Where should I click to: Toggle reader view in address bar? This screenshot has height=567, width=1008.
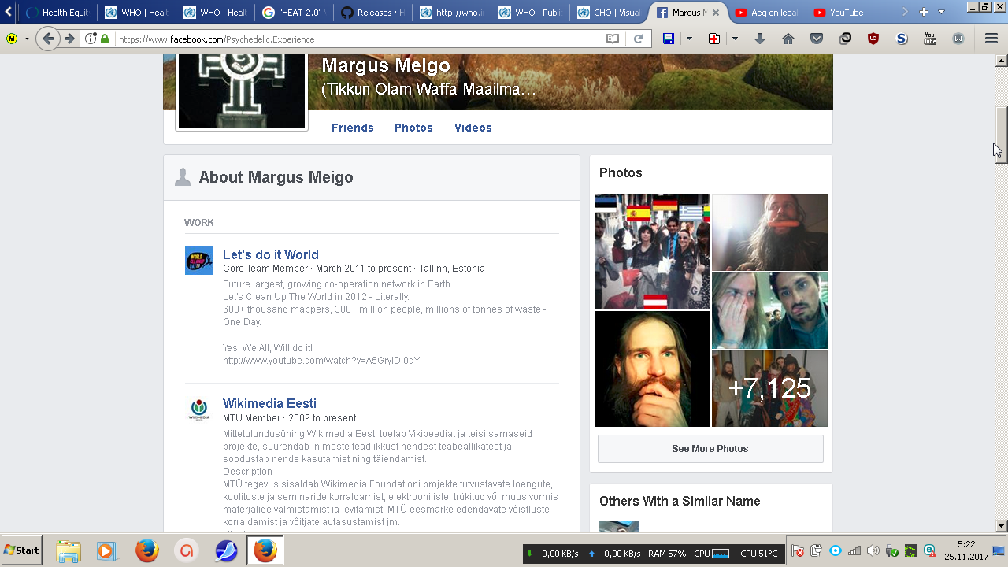[613, 39]
